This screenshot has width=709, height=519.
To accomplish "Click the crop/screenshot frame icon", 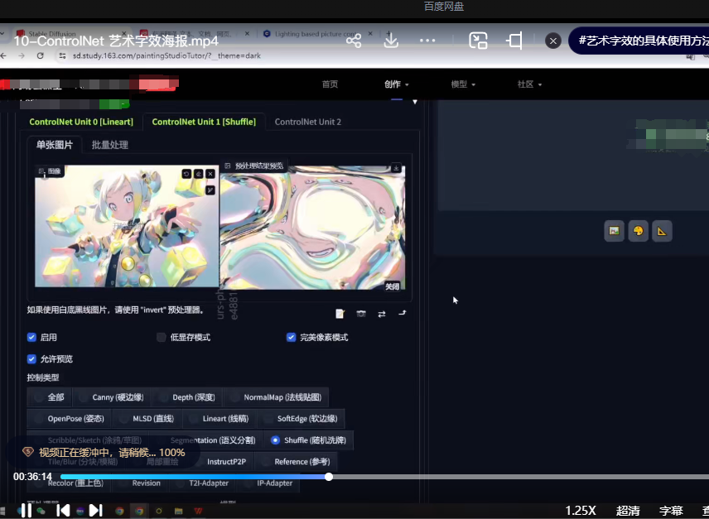I will point(514,41).
